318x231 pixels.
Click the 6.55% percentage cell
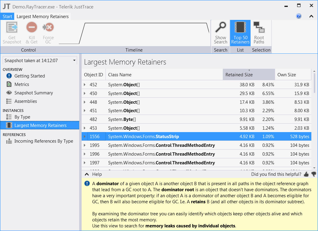pyautogui.click(x=268, y=93)
